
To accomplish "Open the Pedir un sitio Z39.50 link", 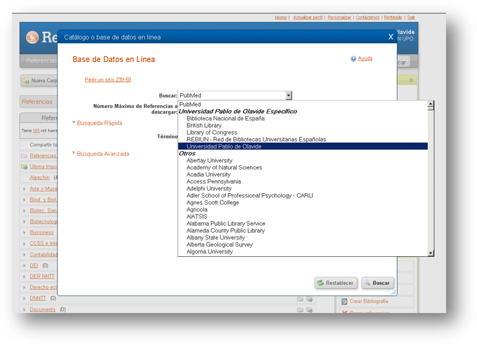I will pos(107,80).
